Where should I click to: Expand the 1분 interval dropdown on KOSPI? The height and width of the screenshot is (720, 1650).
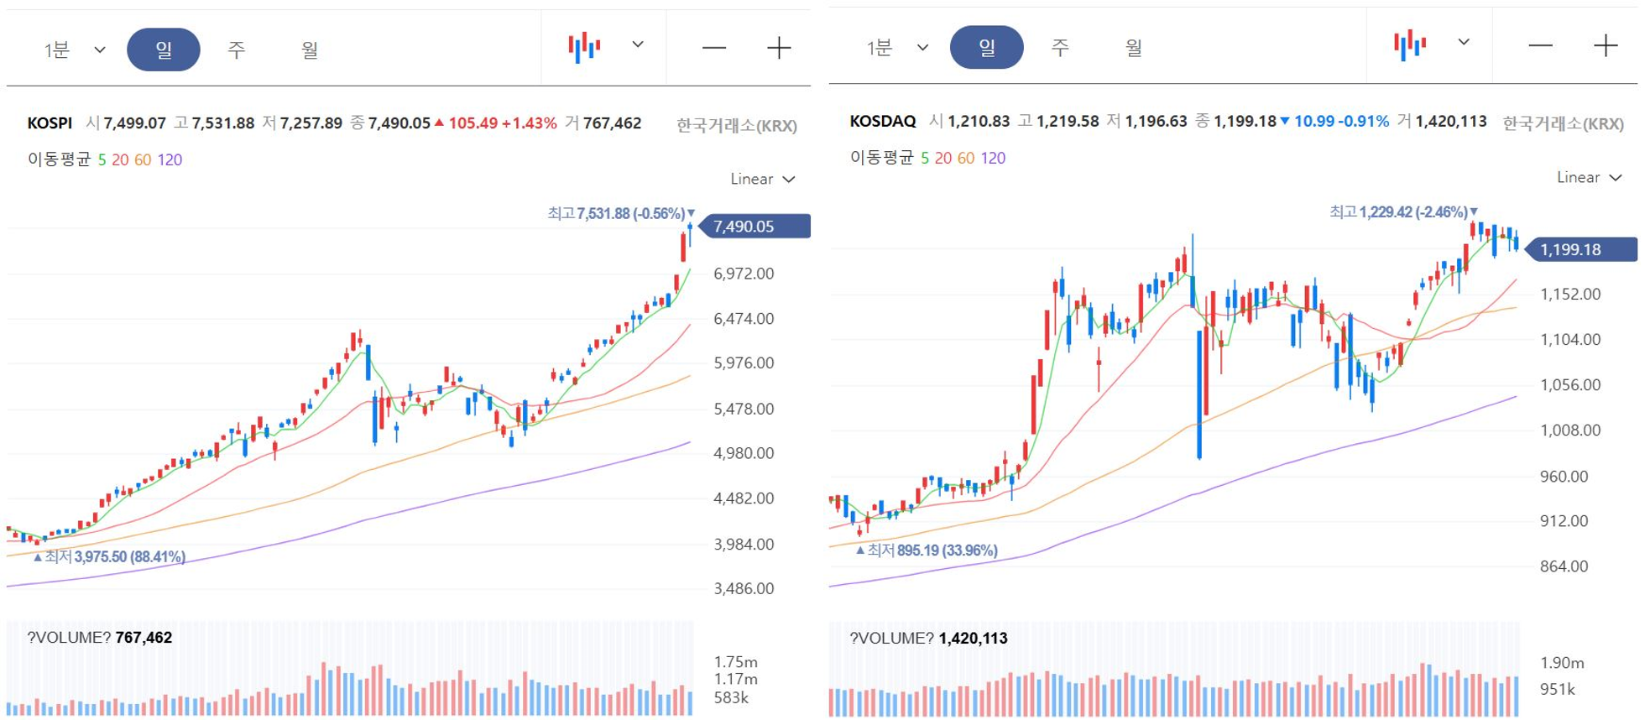tap(74, 50)
